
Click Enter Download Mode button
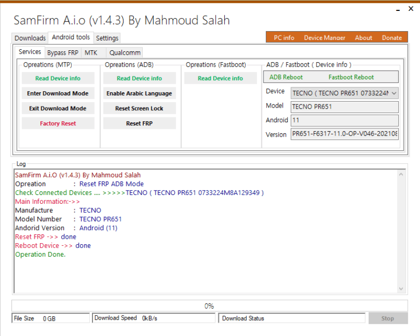(x=58, y=93)
